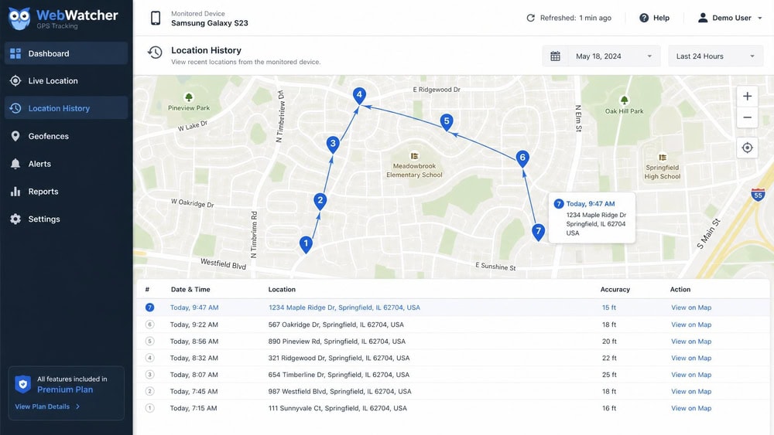The image size is (774, 435).
Task: Click Meadowbrook Elementary School map icon
Action: [415, 155]
